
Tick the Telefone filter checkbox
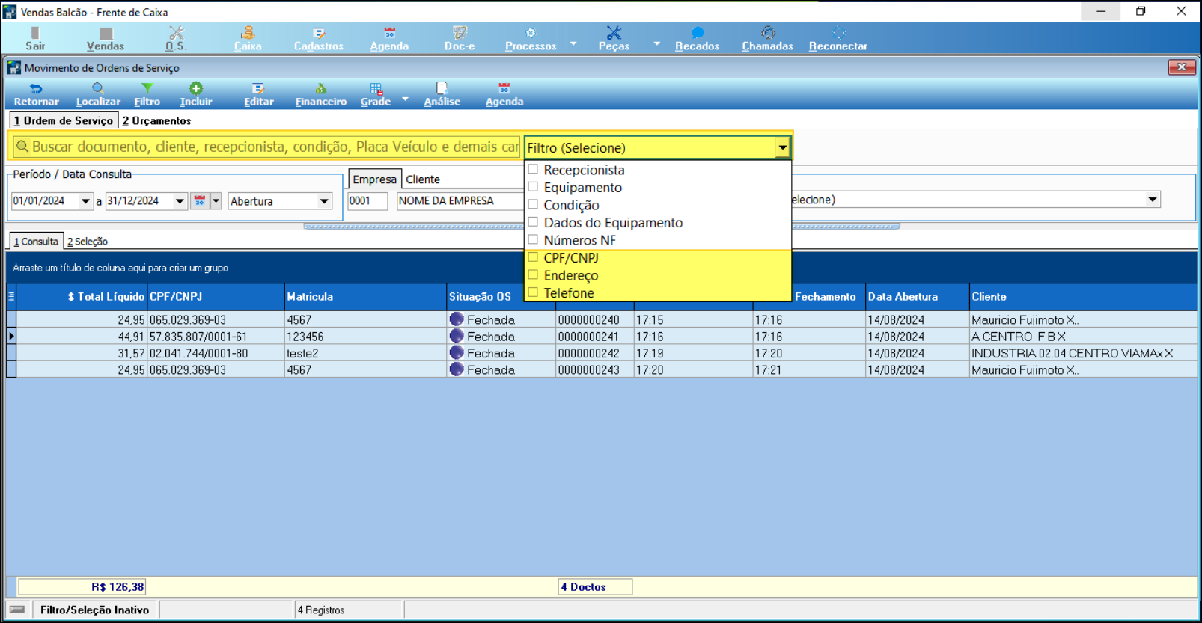(534, 293)
